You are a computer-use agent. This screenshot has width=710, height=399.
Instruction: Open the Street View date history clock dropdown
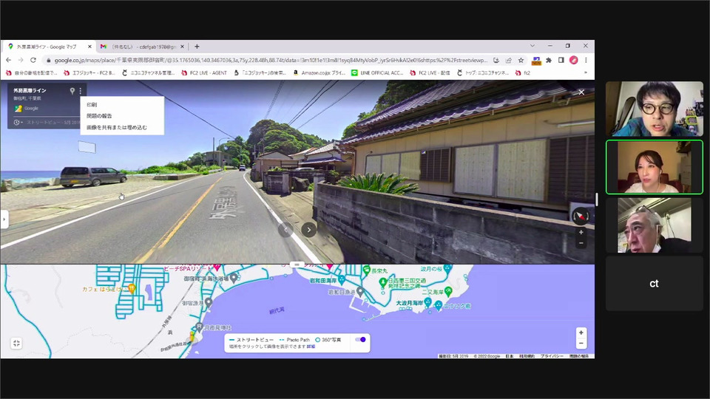click(18, 122)
